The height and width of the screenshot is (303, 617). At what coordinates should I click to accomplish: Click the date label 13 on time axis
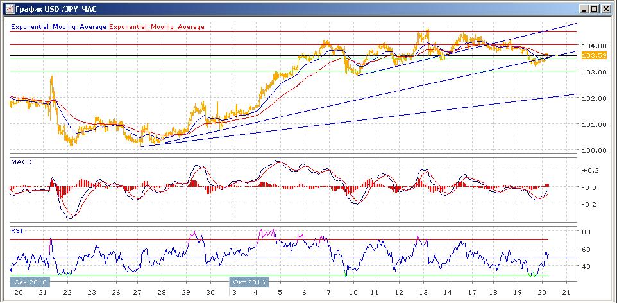pyautogui.click(x=424, y=293)
